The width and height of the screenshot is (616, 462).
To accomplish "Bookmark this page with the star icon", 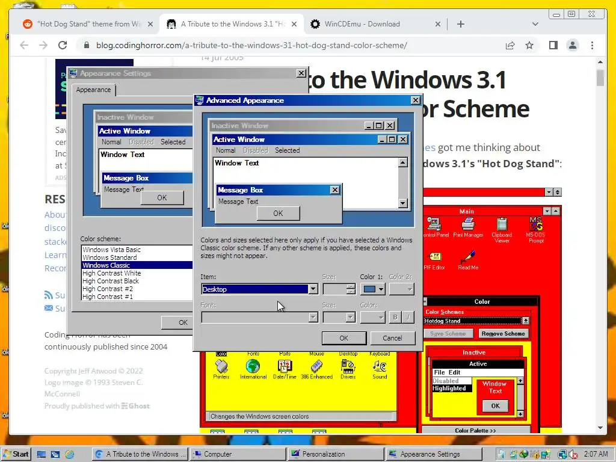I will pyautogui.click(x=529, y=45).
